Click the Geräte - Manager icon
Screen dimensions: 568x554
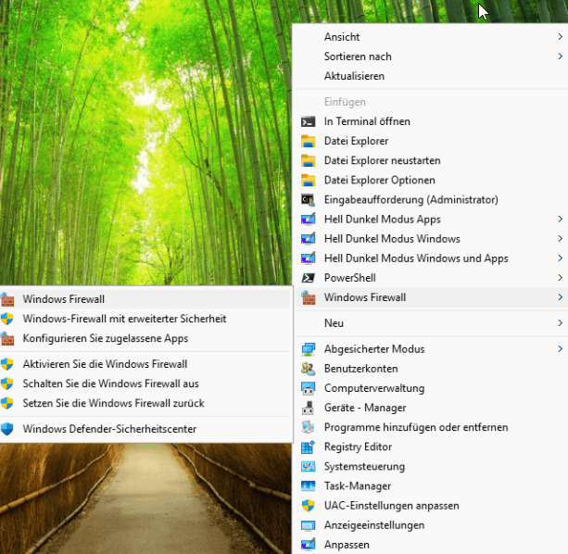point(309,408)
